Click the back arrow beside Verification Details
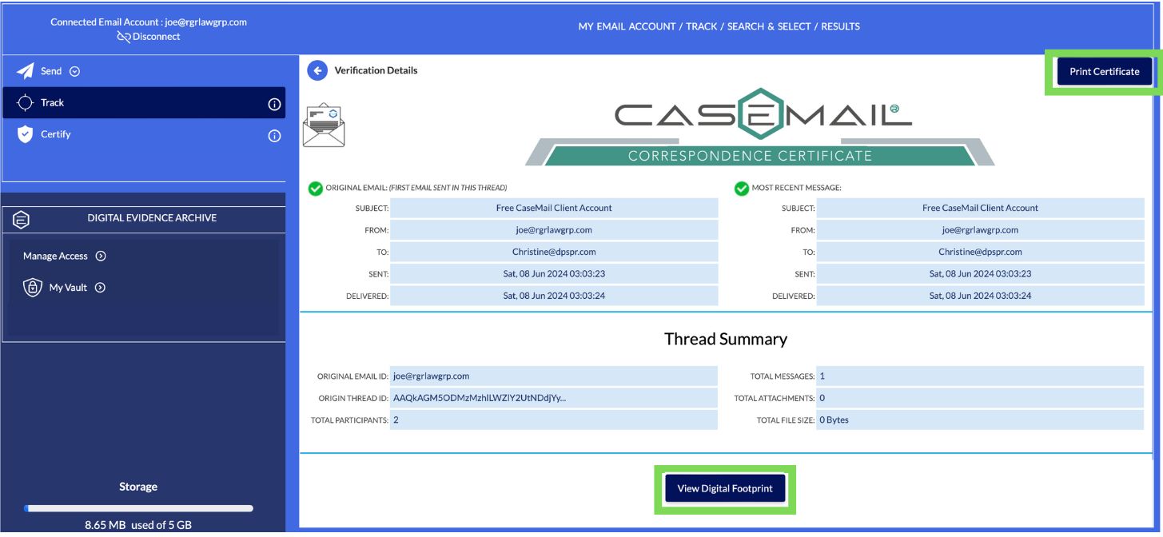The width and height of the screenshot is (1163, 537). (x=317, y=70)
